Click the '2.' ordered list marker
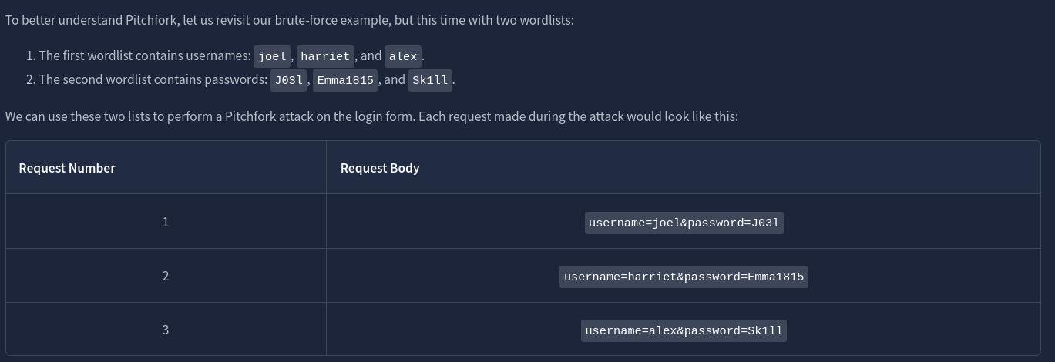This screenshot has width=1055, height=362. pos(31,79)
